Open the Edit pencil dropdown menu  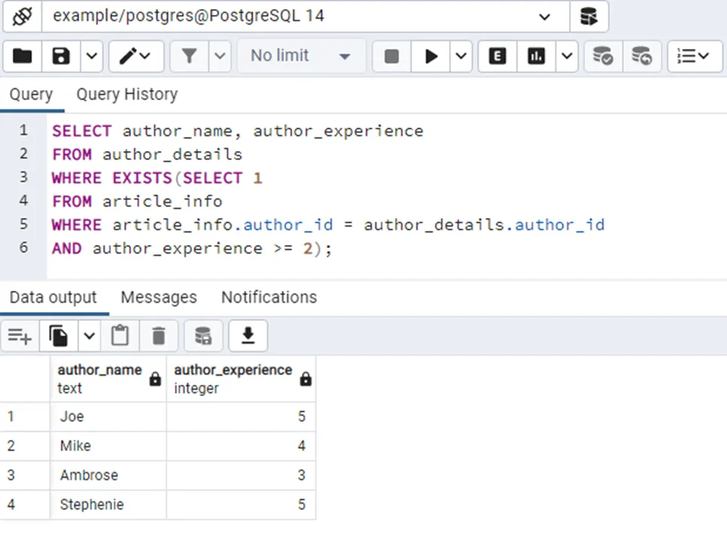click(x=135, y=56)
